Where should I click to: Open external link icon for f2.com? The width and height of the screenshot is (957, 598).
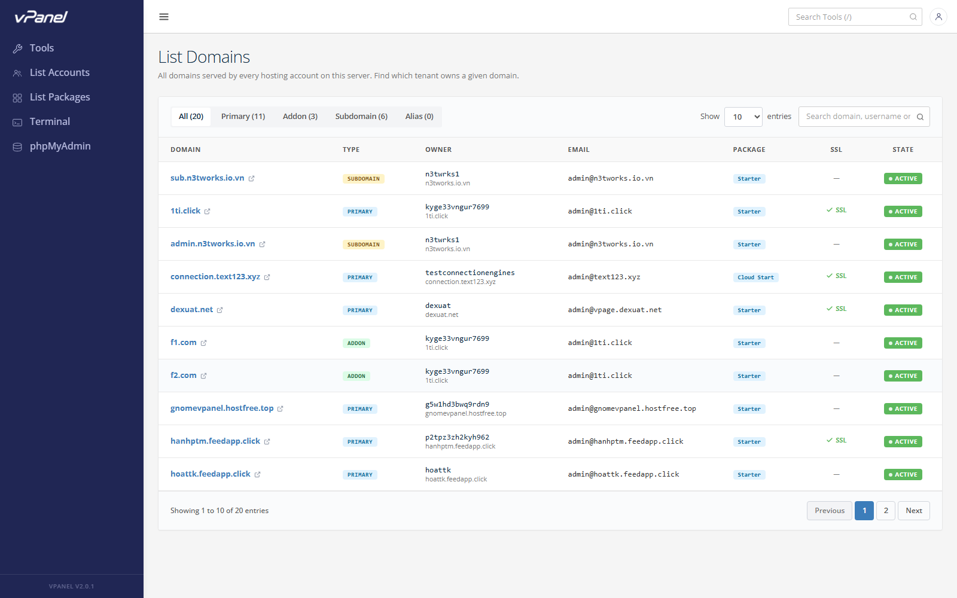click(x=204, y=376)
